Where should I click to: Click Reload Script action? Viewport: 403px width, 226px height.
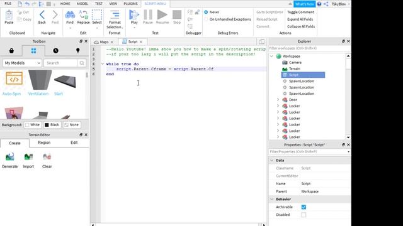(267, 19)
